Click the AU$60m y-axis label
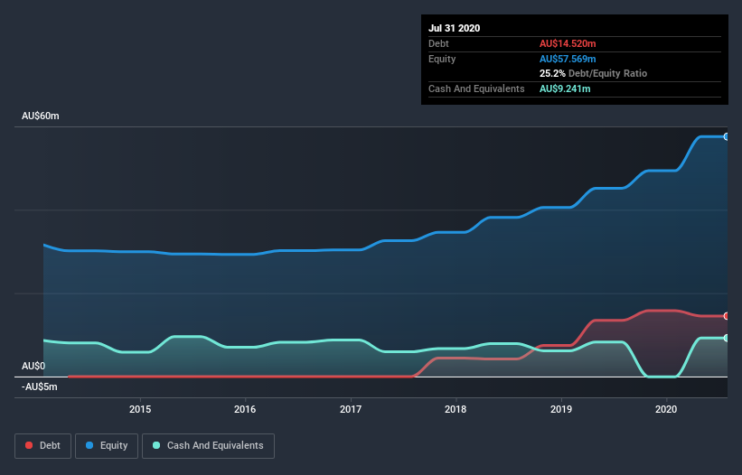Viewport: 742px width, 475px height. click(41, 116)
